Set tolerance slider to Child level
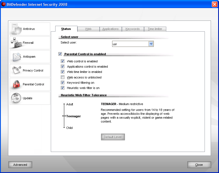The image size is (219, 173). tap(64, 128)
